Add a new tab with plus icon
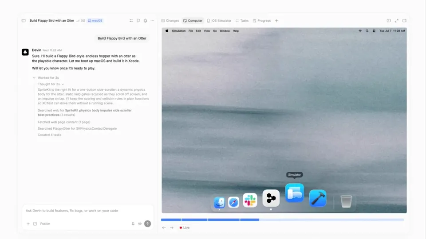426x239 pixels. tap(276, 21)
